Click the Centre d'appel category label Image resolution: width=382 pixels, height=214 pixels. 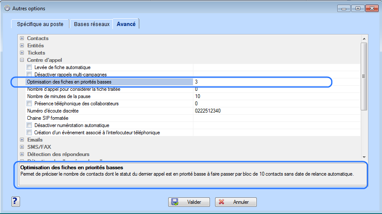[45, 60]
